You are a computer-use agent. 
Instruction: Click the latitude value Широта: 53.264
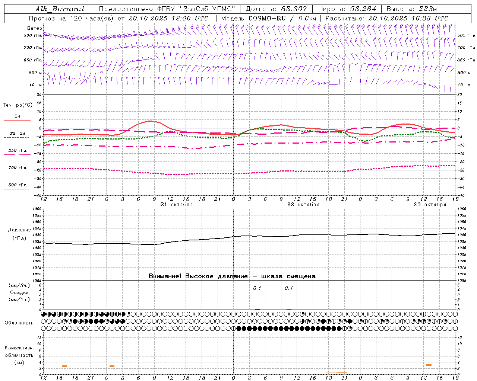[x=347, y=9]
